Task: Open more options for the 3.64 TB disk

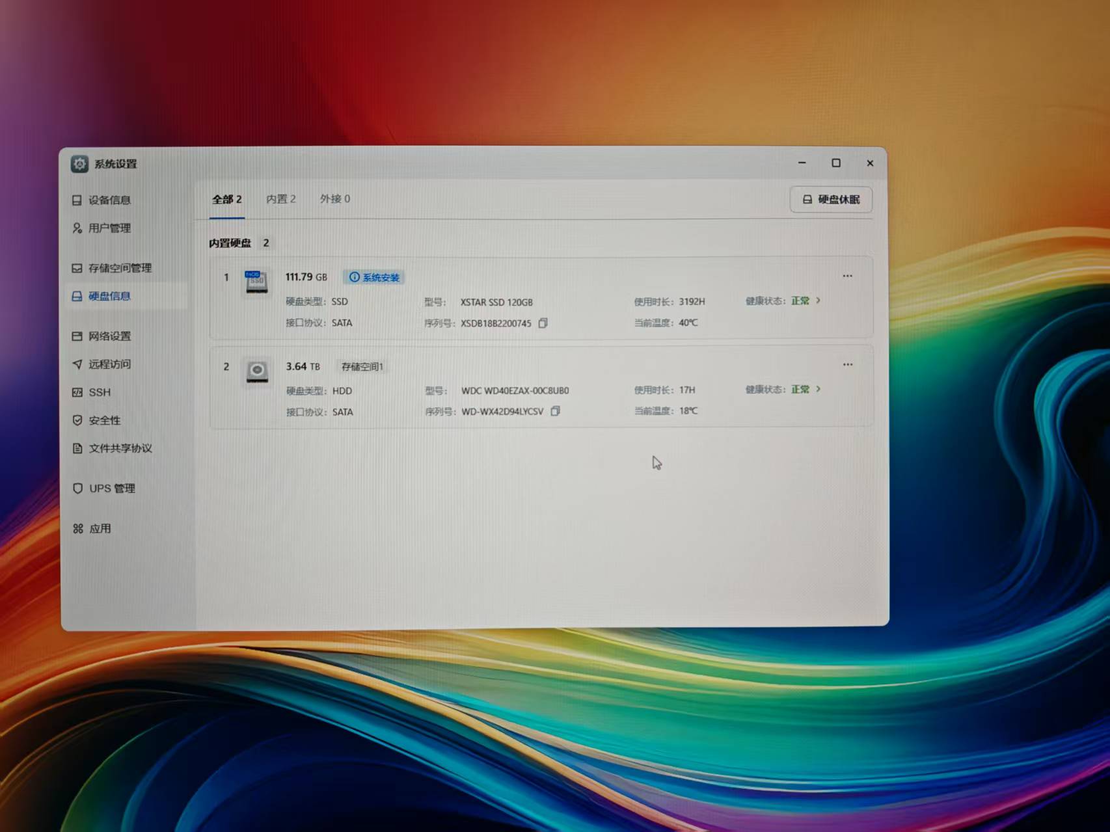Action: click(x=848, y=364)
